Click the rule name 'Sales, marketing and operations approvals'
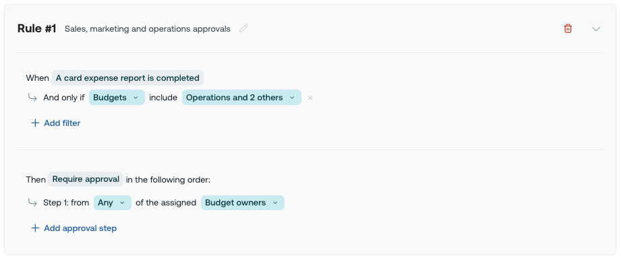The width and height of the screenshot is (621, 260). coord(148,29)
